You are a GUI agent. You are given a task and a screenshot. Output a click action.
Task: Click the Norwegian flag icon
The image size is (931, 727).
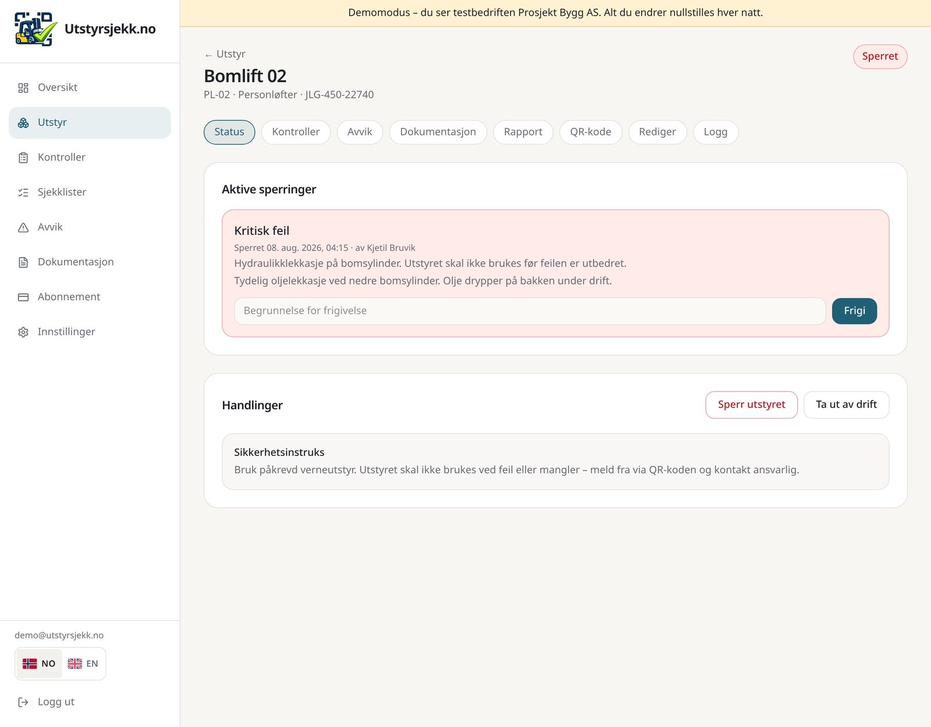coord(30,664)
